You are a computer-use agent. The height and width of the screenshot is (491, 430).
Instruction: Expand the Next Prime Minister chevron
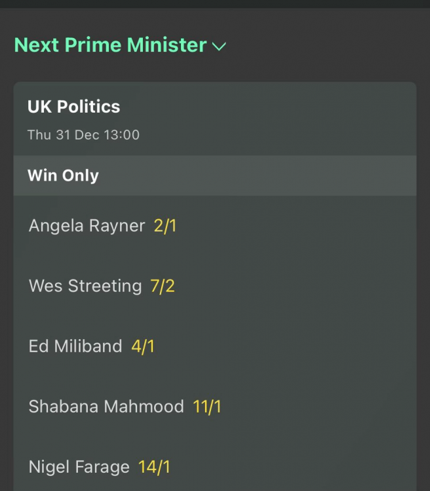219,46
